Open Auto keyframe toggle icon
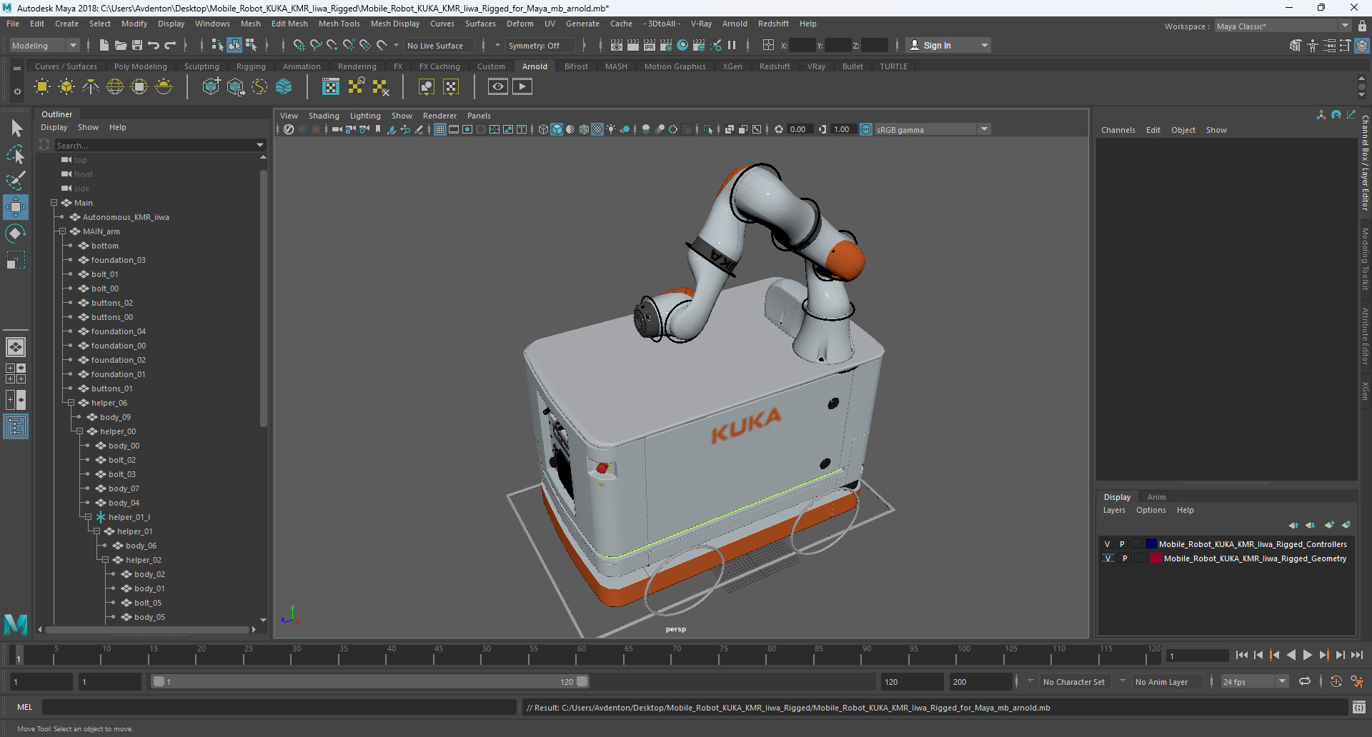This screenshot has width=1372, height=737. (x=1336, y=681)
